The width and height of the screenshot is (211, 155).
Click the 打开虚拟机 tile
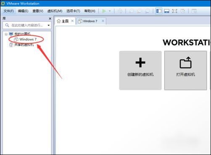(185, 71)
